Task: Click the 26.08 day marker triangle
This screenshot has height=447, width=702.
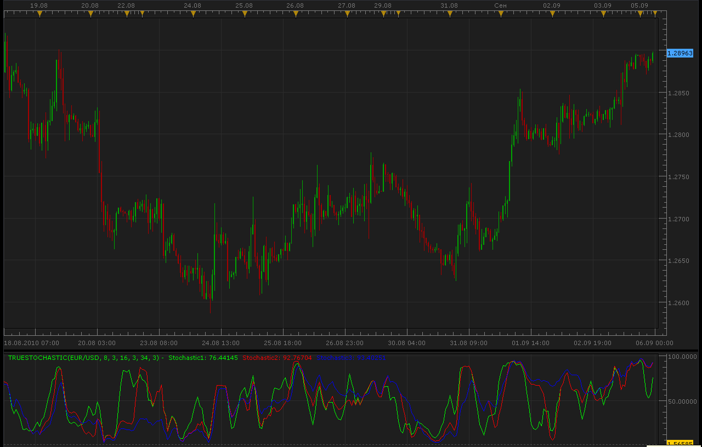Action: (x=296, y=14)
